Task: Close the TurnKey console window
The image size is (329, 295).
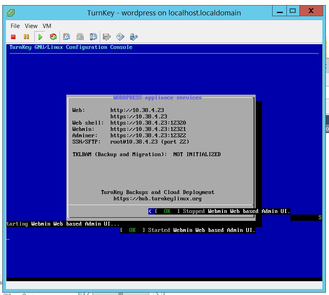Action: coord(312,11)
